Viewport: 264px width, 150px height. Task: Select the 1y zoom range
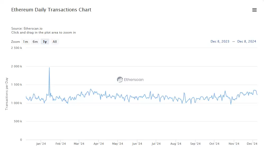click(x=45, y=42)
